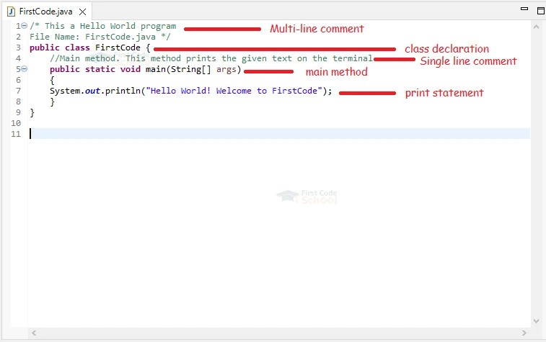Click the Java file icon on the tab
Screen dimensions: 546x342
click(x=11, y=12)
